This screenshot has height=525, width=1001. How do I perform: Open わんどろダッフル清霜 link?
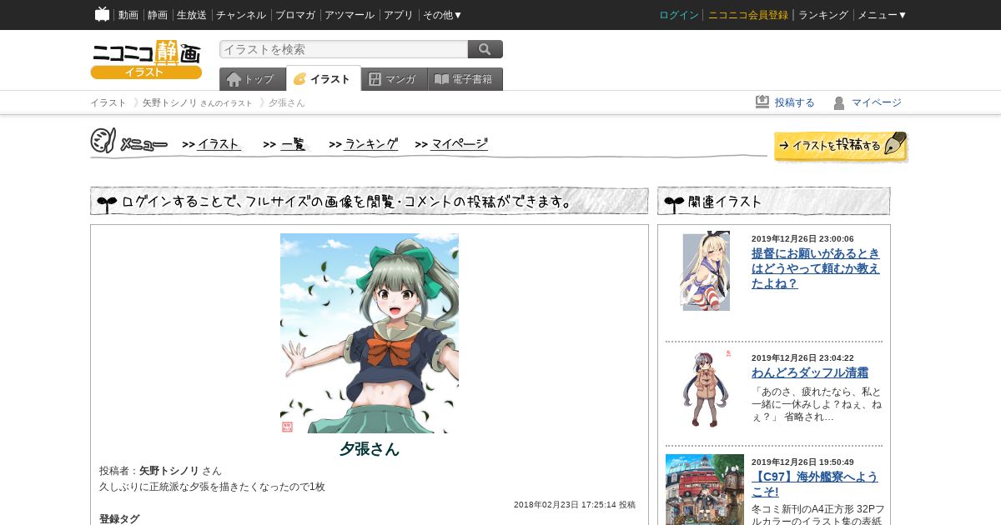click(x=810, y=372)
